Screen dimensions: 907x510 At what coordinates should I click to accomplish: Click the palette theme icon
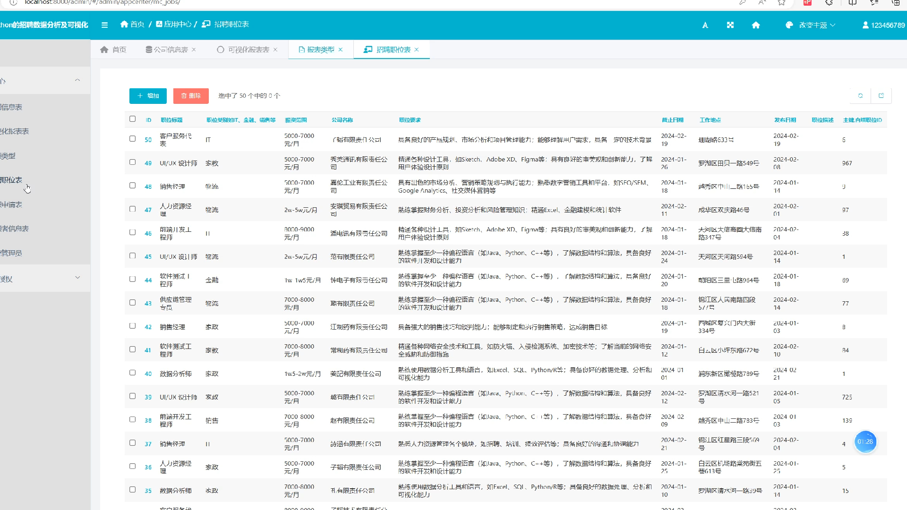click(789, 25)
